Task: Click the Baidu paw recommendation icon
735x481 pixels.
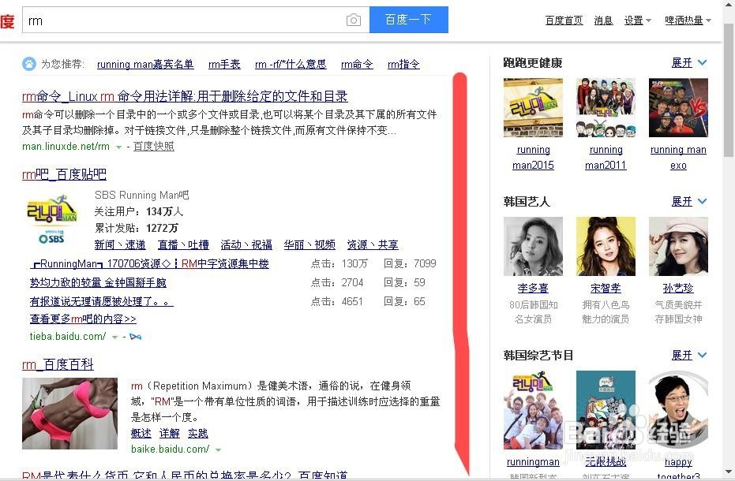Action: coord(29,64)
